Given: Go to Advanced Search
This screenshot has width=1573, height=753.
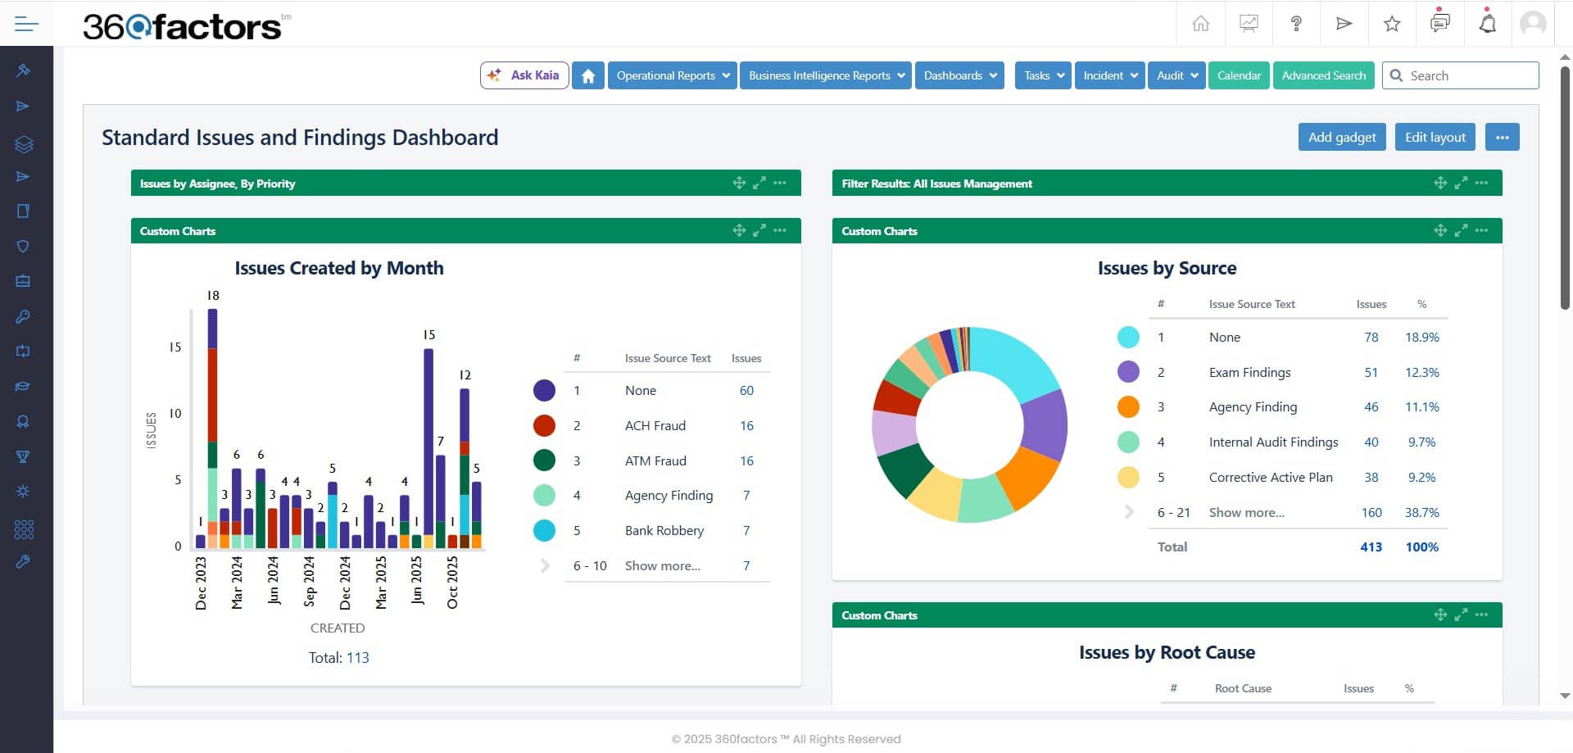Looking at the screenshot, I should 1324,75.
